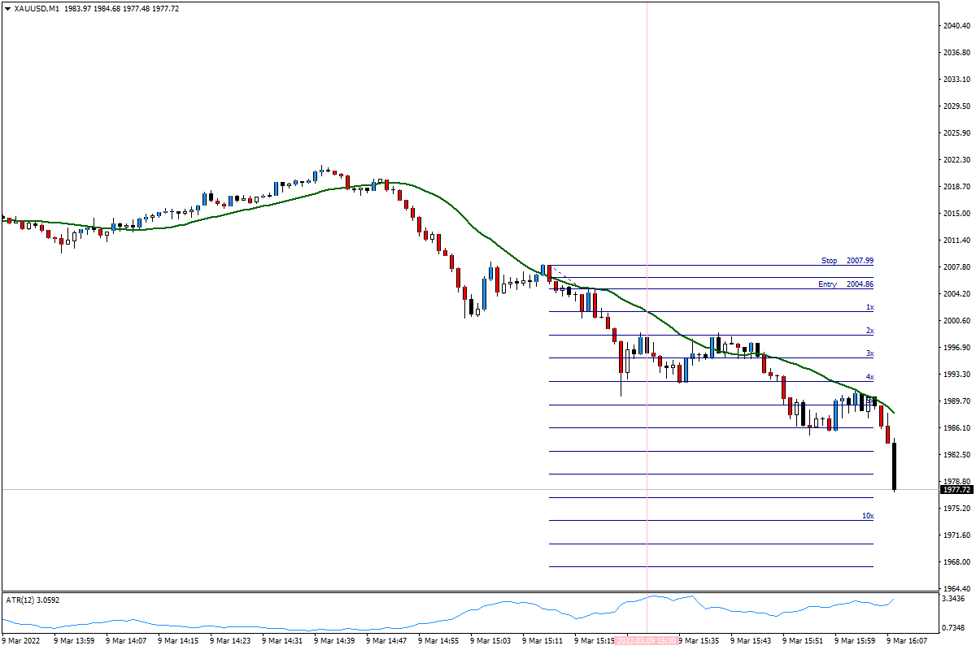Image resolution: width=976 pixels, height=650 pixels.
Task: Click the 1996.90 price axis label
Action: 957,348
